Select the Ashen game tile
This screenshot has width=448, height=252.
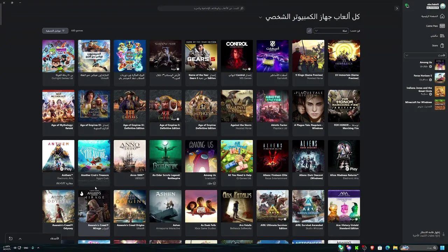[165, 212]
